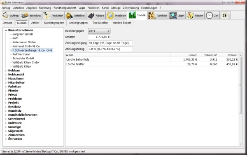Switch to the Kunden Export tab
Image resolution: width=247 pixels, height=155 pixels.
(122, 23)
